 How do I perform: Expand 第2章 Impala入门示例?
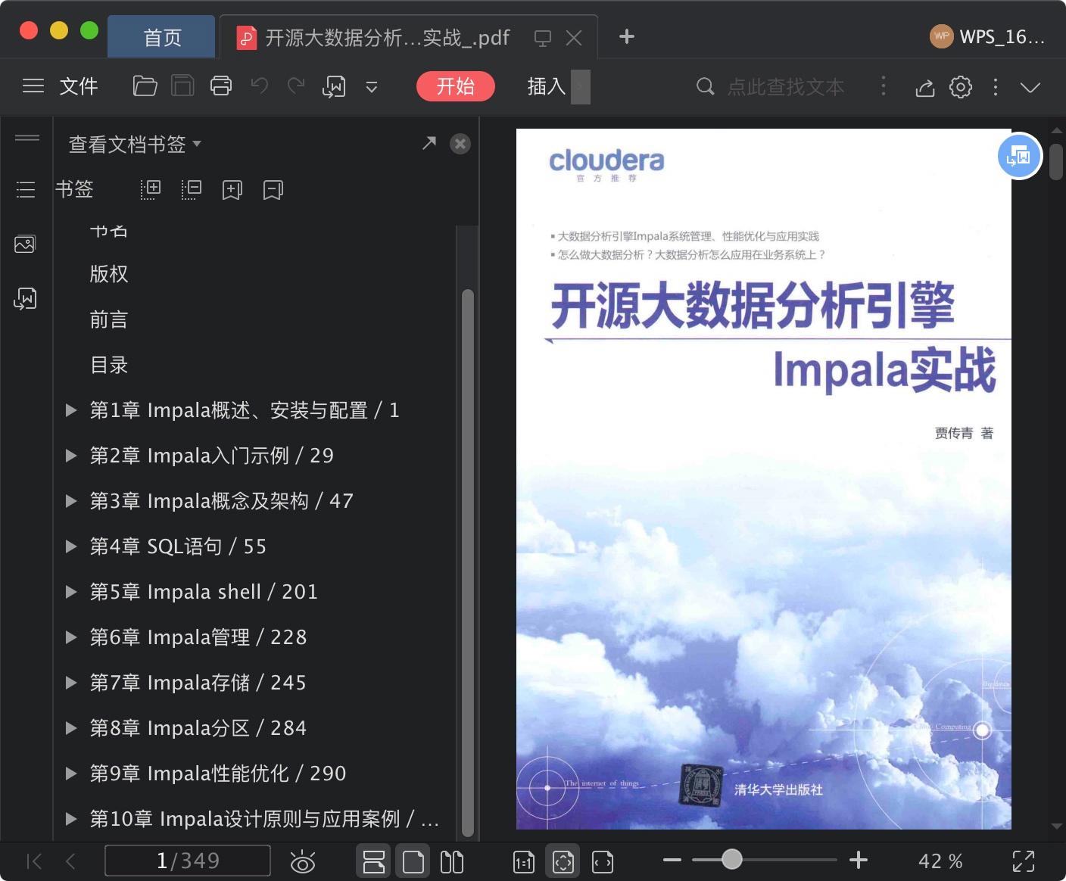[71, 456]
